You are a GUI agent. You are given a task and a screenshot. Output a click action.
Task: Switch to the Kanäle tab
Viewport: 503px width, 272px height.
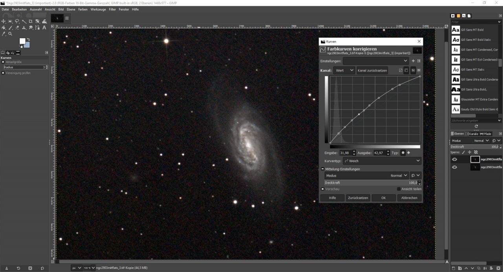pos(472,133)
